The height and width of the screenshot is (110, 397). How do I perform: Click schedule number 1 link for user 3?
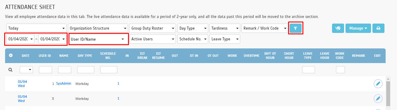point(118,98)
